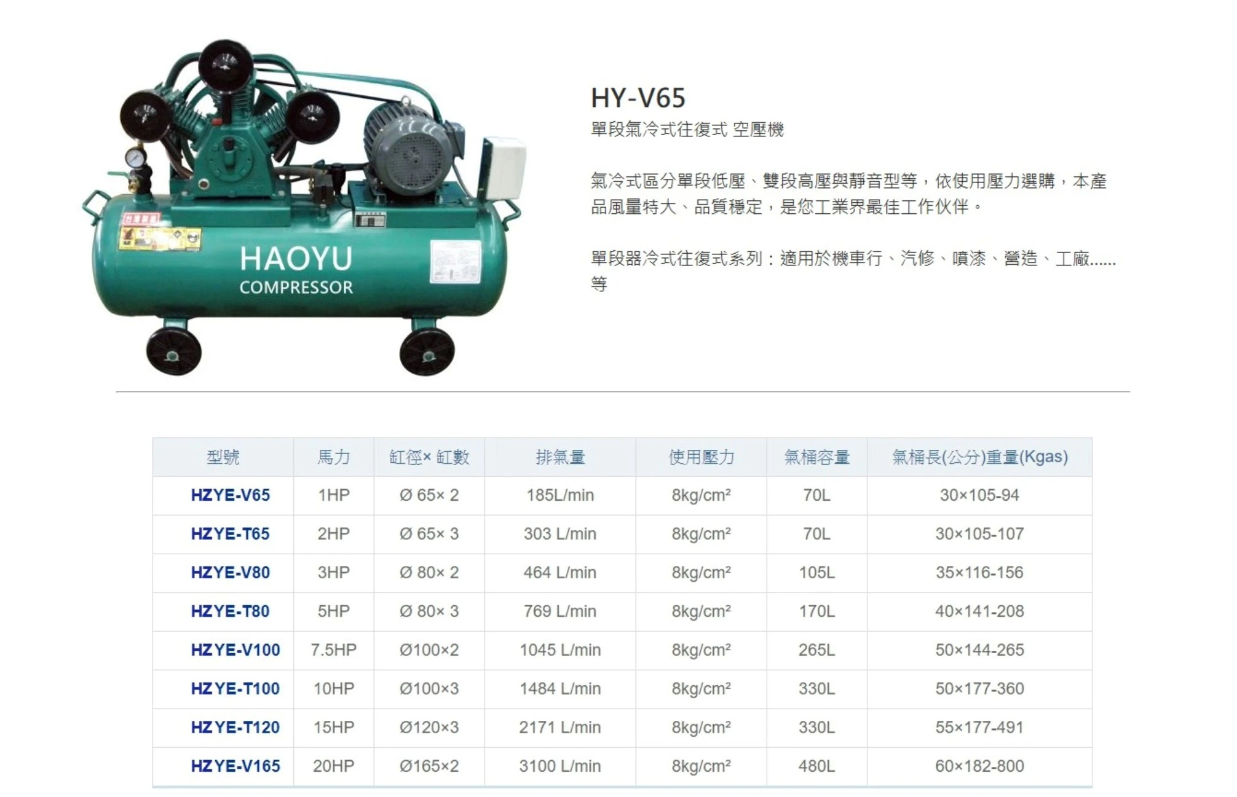Click the 105L tank capacity cell
This screenshot has width=1237, height=797.
(816, 573)
